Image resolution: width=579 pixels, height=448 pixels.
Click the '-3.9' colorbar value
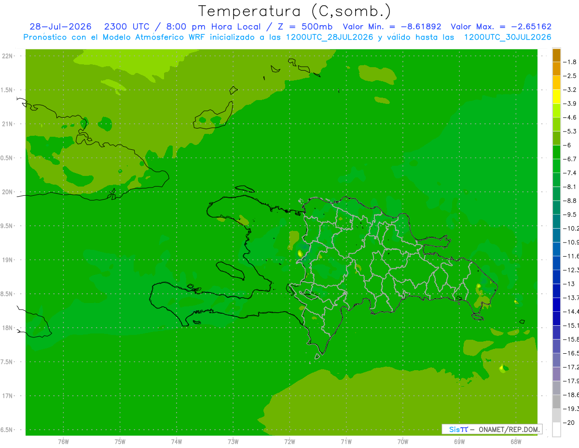click(x=570, y=103)
